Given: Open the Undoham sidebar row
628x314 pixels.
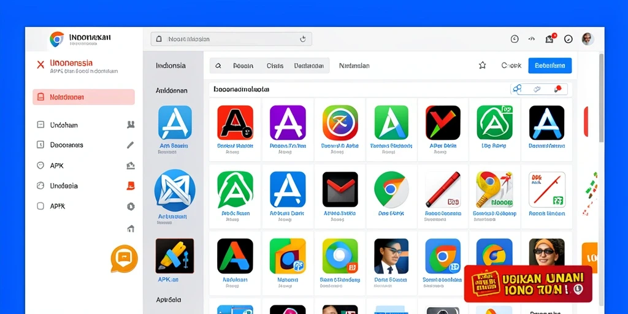Looking at the screenshot, I should (x=85, y=125).
